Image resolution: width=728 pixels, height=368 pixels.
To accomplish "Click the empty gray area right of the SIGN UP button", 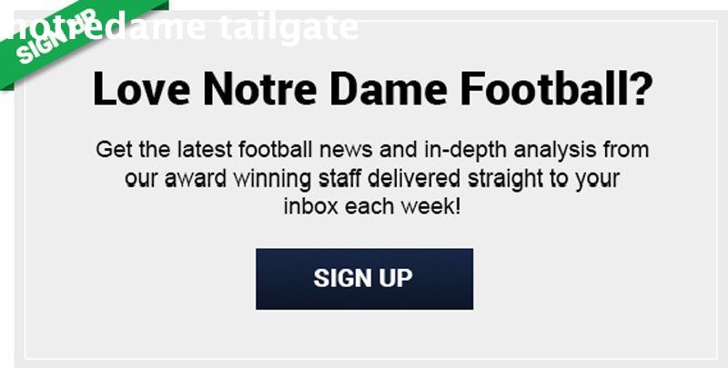I will pos(591,278).
